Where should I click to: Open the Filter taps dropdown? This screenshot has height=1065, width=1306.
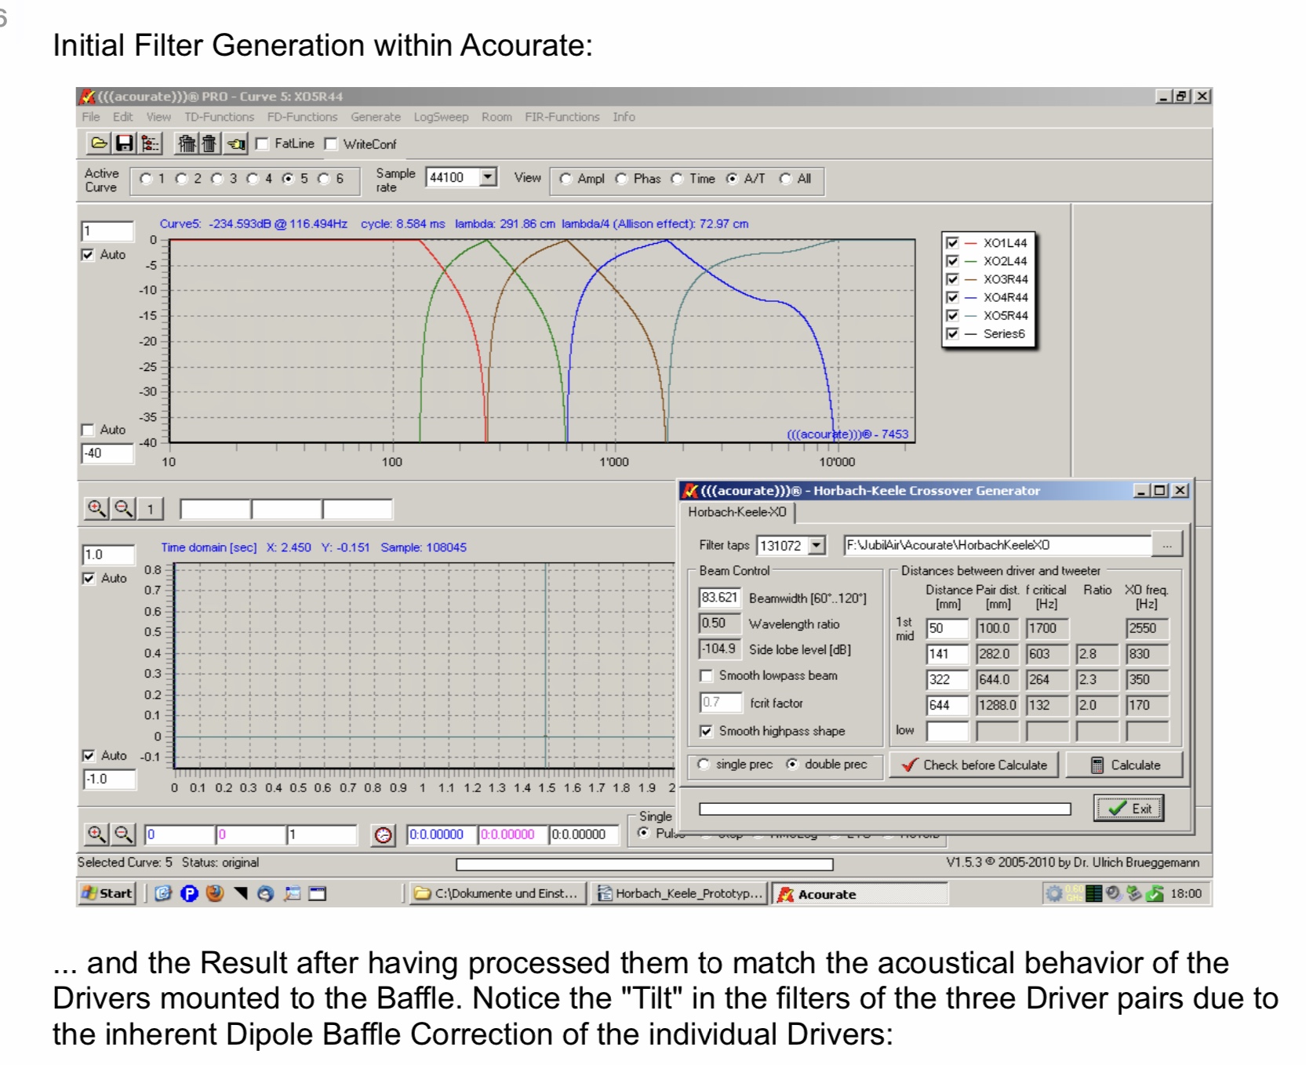[817, 545]
